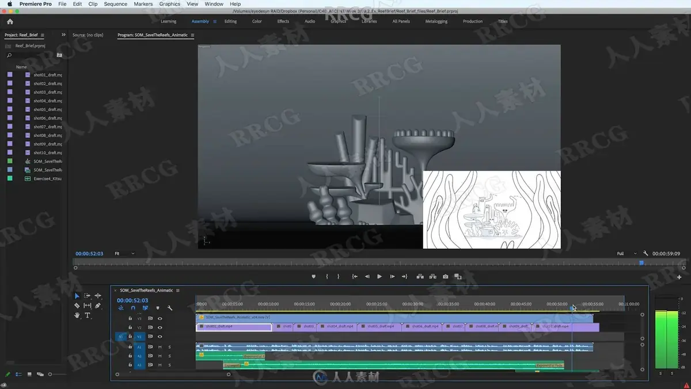
Task: Click the Mark In brace button
Action: (x=327, y=276)
